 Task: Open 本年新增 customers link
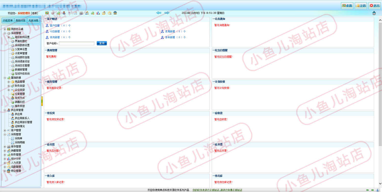(170, 37)
